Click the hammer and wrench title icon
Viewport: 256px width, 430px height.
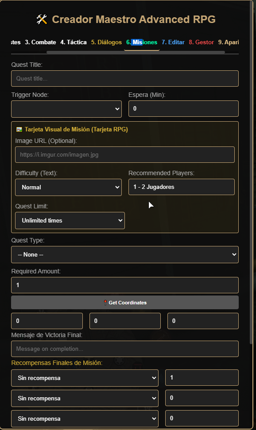(42, 19)
